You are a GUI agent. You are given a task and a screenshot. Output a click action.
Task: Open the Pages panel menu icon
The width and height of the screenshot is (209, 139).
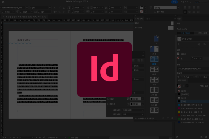(175, 19)
